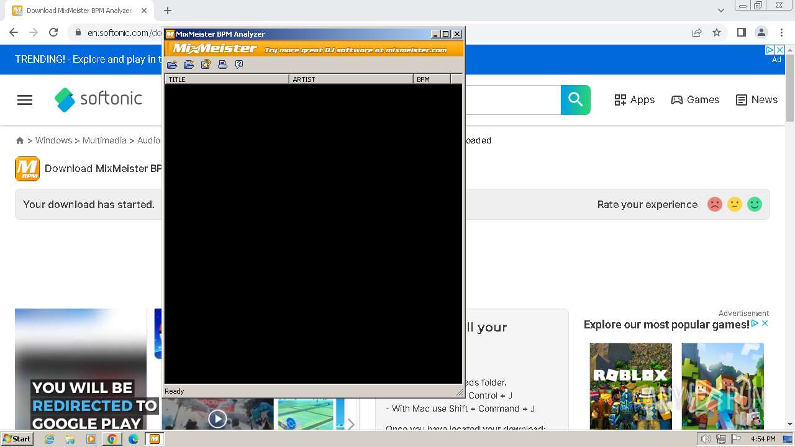Open Chrome profile avatar
795x447 pixels.
click(761, 32)
